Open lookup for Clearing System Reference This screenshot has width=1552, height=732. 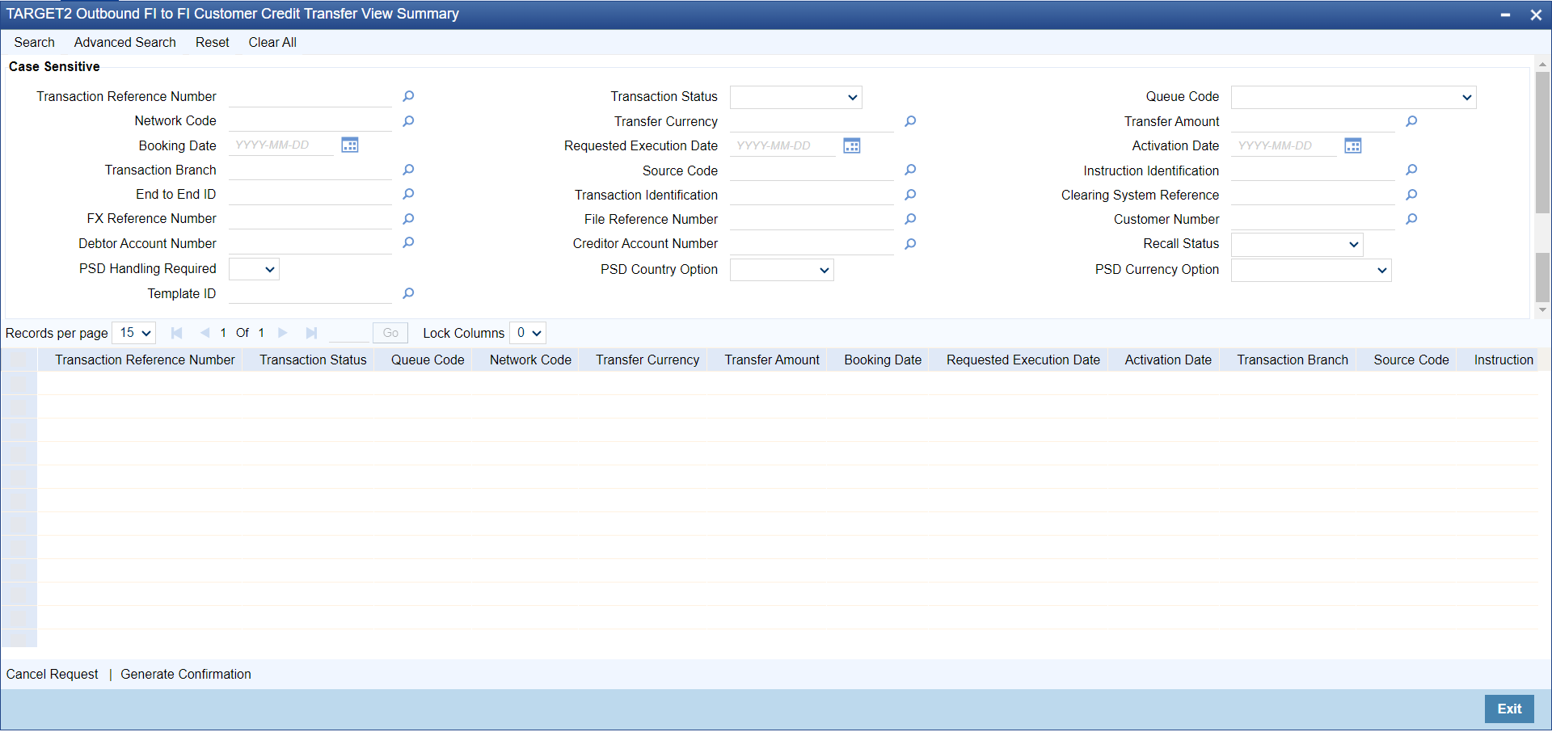[1411, 195]
